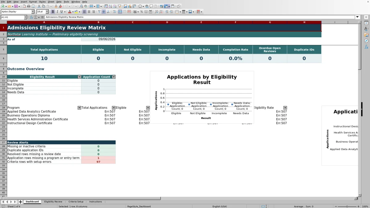This screenshot has width=370, height=208.
Task: Open the sidebar Functions fx icon
Action: tap(366, 47)
